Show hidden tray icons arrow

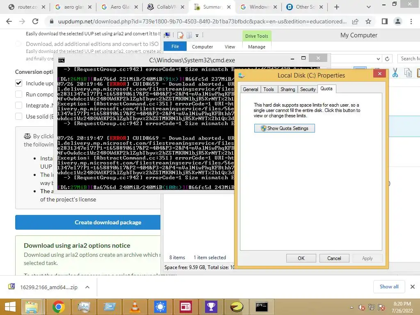(352, 307)
